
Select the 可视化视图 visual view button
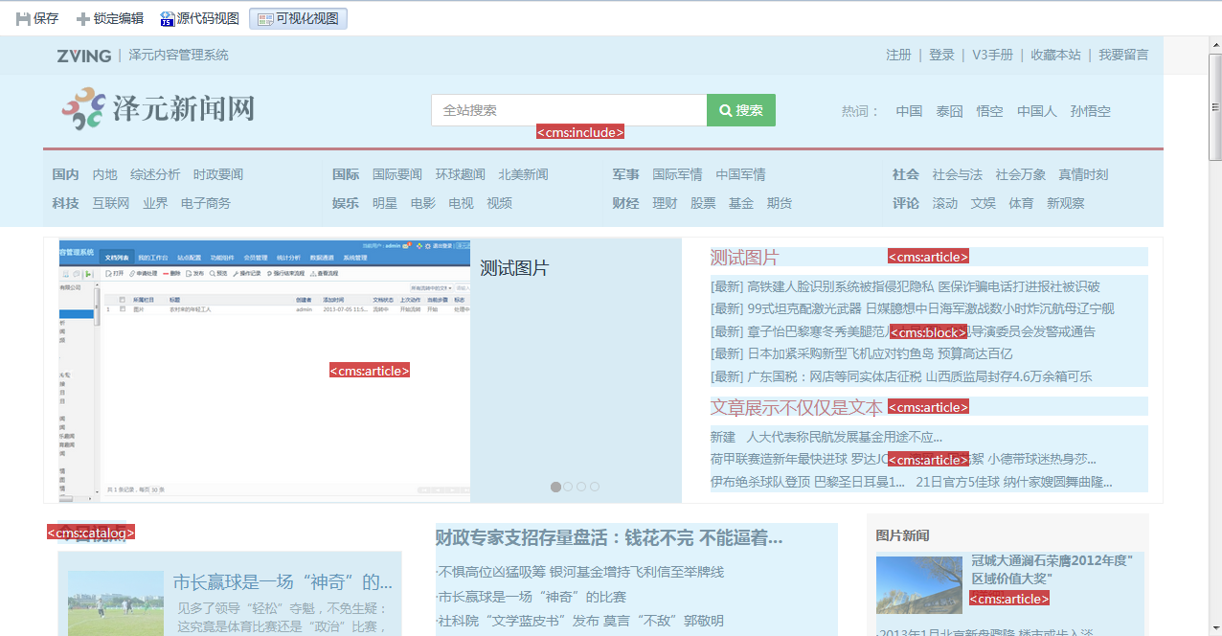[x=298, y=19]
